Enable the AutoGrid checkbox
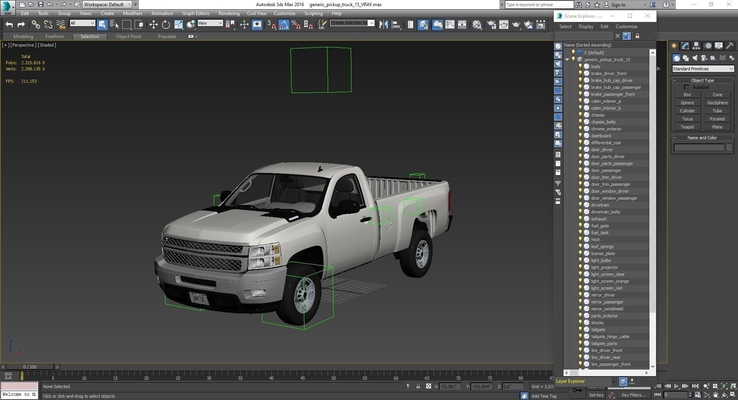738x400 pixels. click(x=687, y=87)
